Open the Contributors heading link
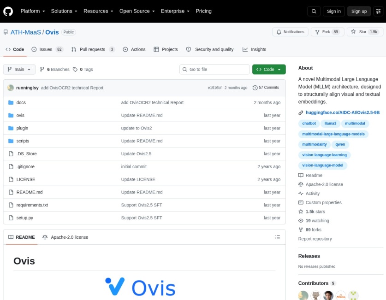The width and height of the screenshot is (386, 300). 316,283
